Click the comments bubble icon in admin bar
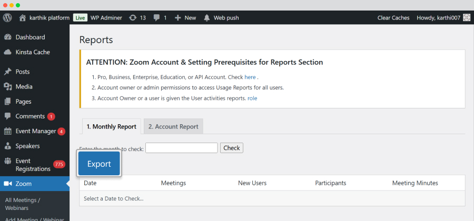474x221 pixels. tap(156, 18)
